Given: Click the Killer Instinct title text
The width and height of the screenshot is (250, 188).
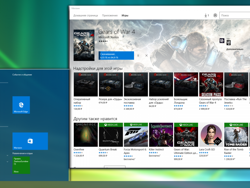Looking at the screenshot, I should 156,149.
